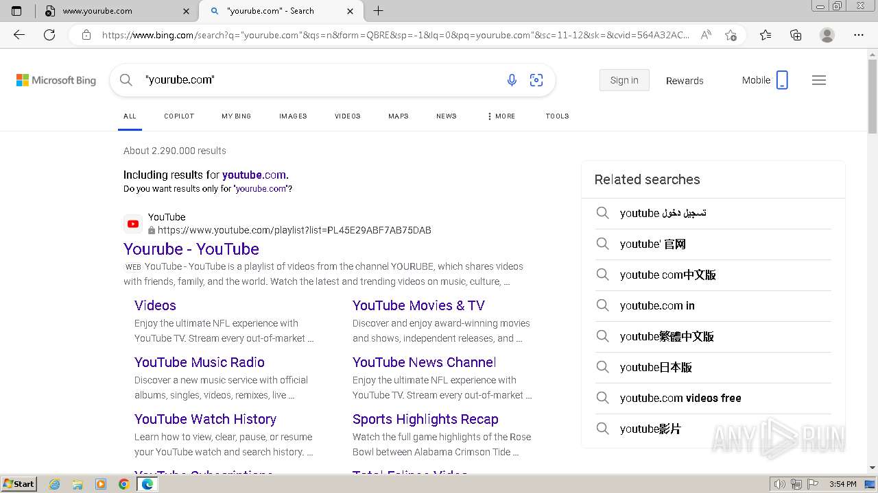
Task: Select related search youtube.com videos free
Action: (713, 399)
